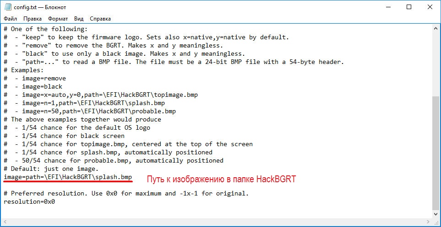Click the scrollbar up arrow
The height and width of the screenshot is (227, 441).
pos(436,29)
